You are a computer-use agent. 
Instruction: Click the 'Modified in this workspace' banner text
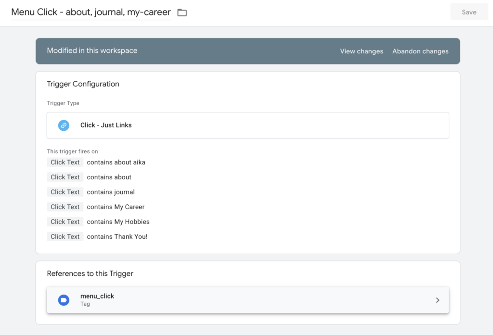(92, 51)
